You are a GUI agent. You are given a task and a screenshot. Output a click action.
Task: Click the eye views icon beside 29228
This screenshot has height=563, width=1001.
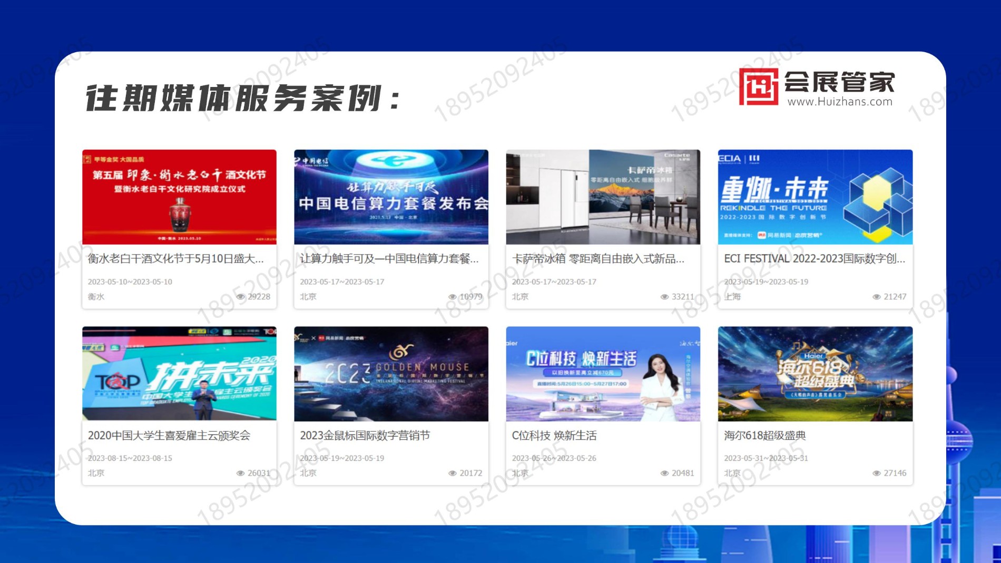pos(241,297)
